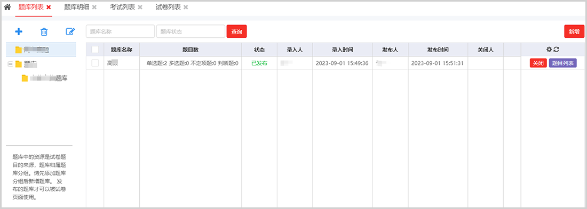The height and width of the screenshot is (209, 587).
Task: Open 题目列表 for the row
Action: coord(562,63)
